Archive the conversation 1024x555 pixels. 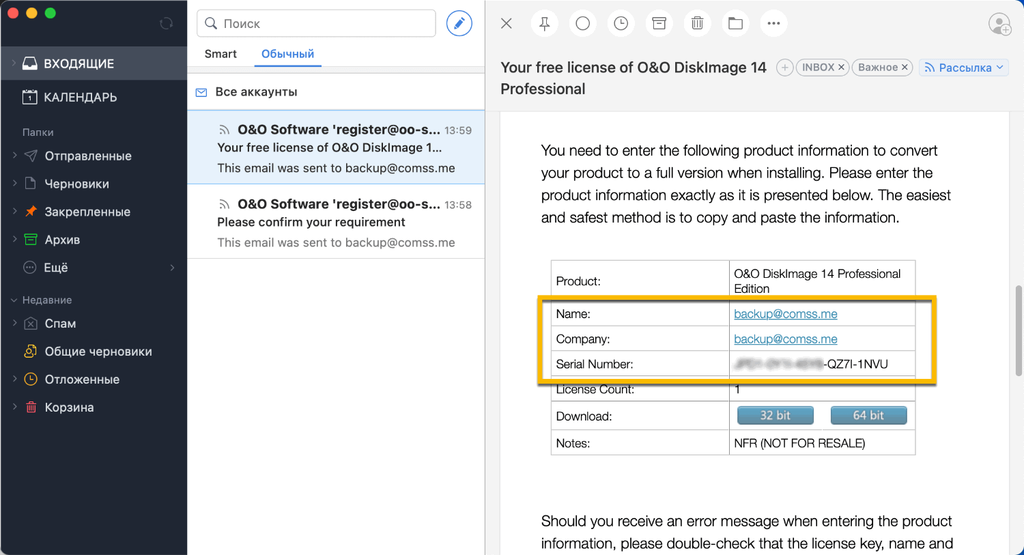click(x=659, y=23)
